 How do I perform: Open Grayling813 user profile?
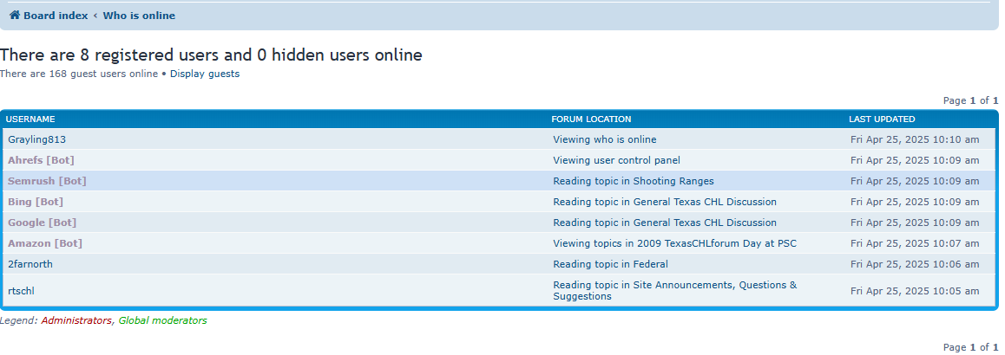(37, 139)
